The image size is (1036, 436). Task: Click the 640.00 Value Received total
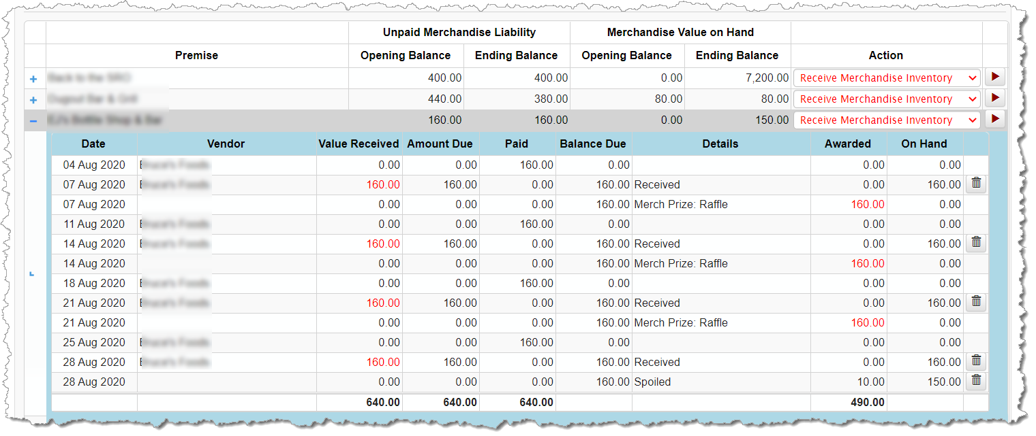click(382, 403)
